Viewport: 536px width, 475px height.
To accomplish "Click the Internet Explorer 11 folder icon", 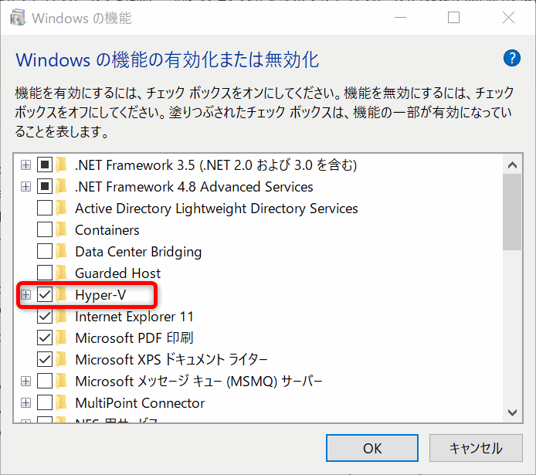I will point(61,317).
